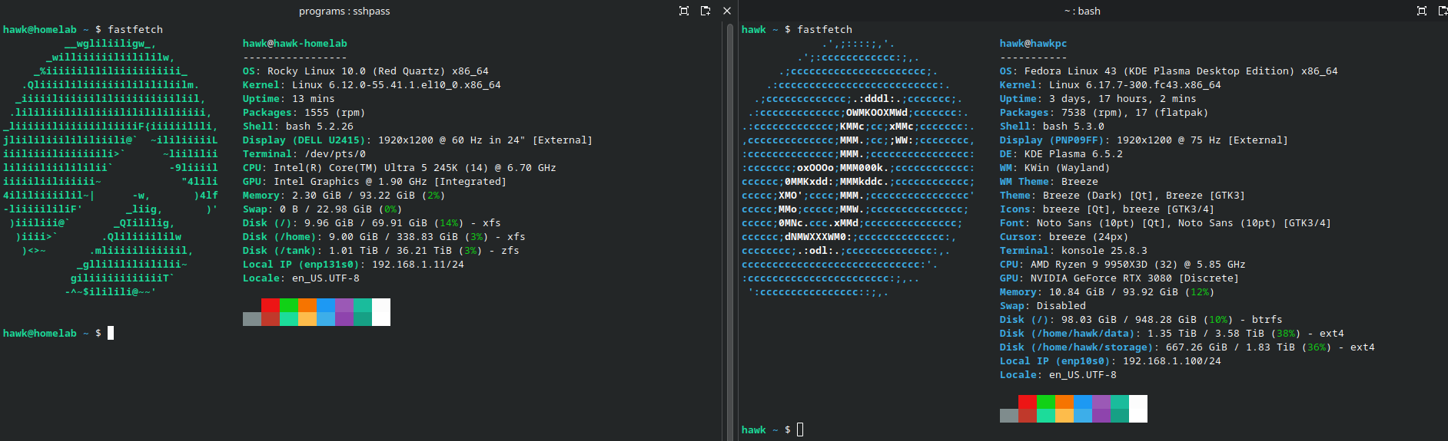Click the 'GPU: Intel Graphics @ 1.90 GHz' line
This screenshot has height=441, width=1448.
coord(375,182)
